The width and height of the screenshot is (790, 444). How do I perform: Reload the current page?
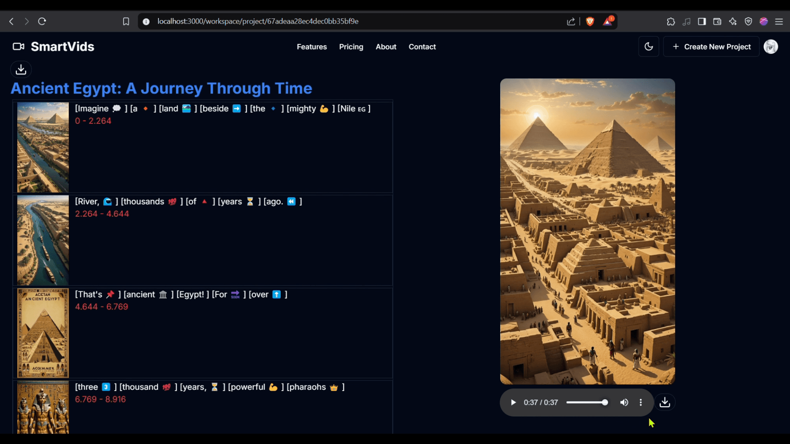tap(42, 21)
